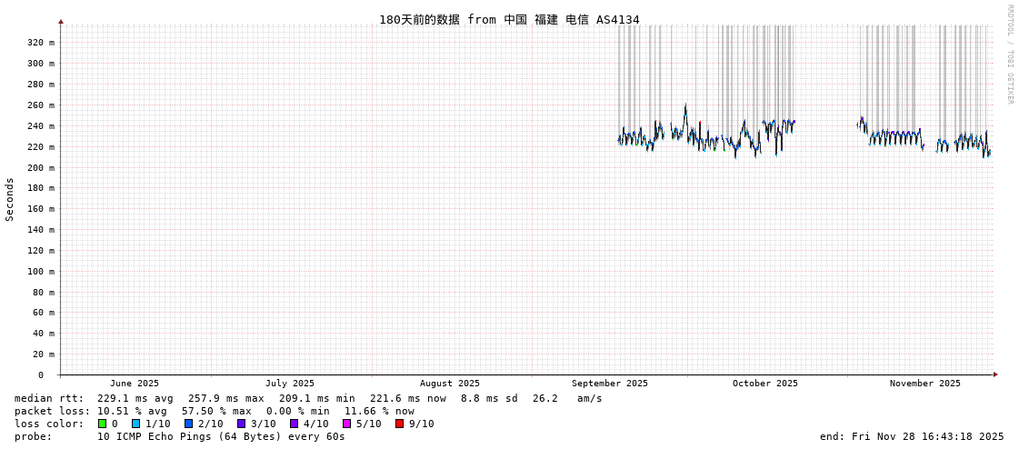Click the arrow atop the y-axis
This screenshot has width=1019, height=449.
pyautogui.click(x=61, y=21)
